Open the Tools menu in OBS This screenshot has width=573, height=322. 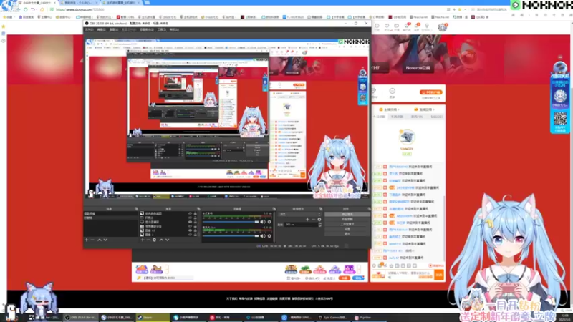click(162, 29)
